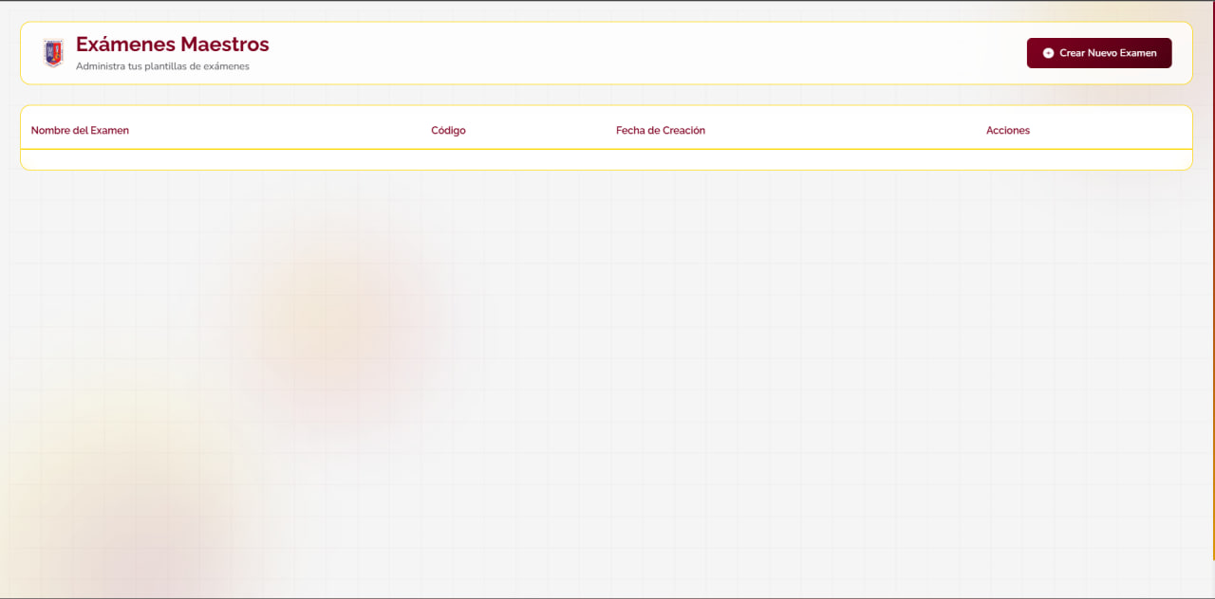The width and height of the screenshot is (1215, 599).
Task: Click the Código column header
Action: (448, 131)
